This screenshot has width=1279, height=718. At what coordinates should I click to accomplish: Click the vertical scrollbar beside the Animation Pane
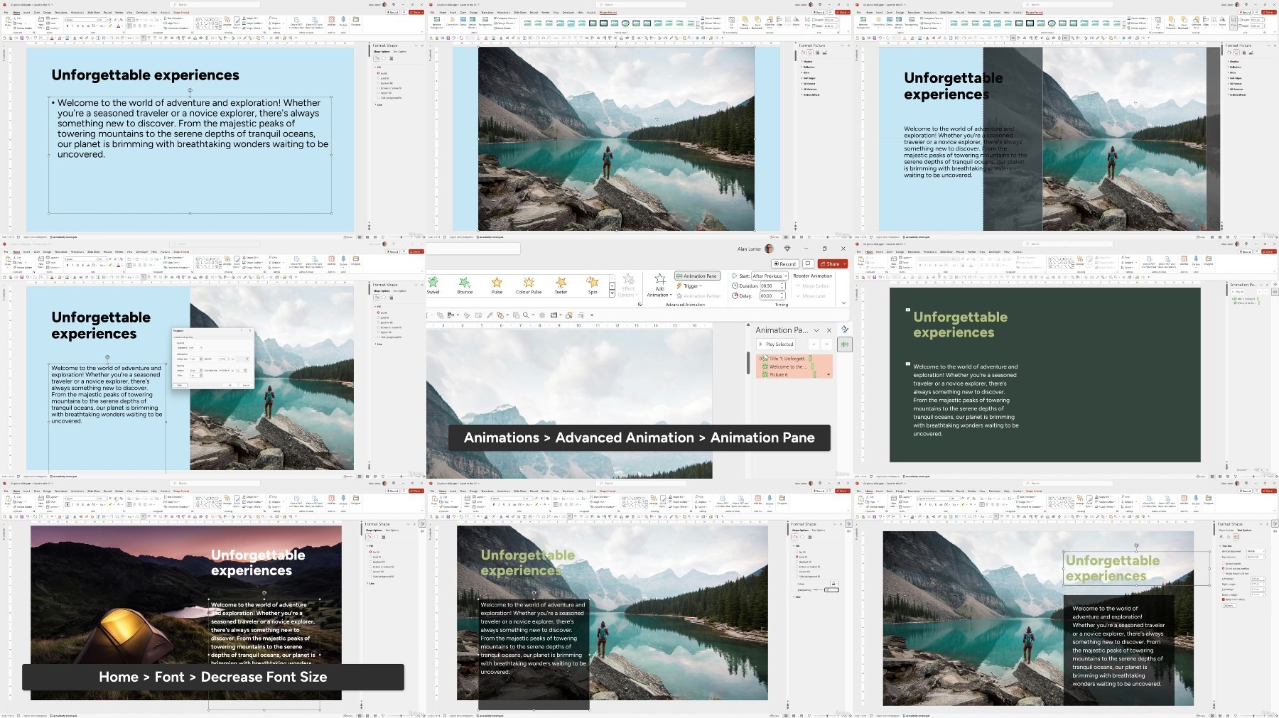[x=748, y=362]
